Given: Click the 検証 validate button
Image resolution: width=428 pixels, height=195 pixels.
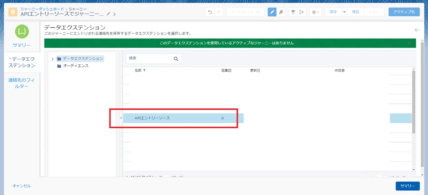Looking at the screenshot, I should click(356, 12).
